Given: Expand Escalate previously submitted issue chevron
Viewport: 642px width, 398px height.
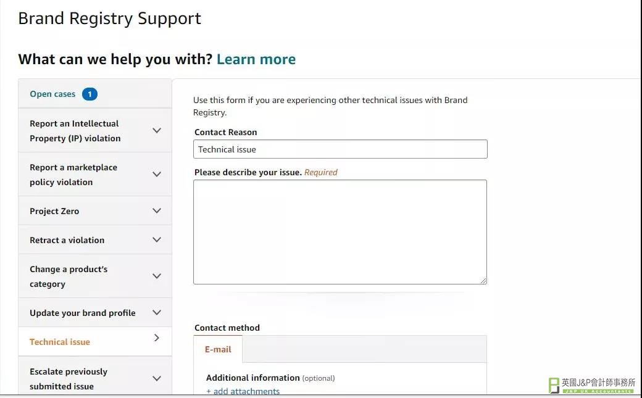Looking at the screenshot, I should tap(157, 379).
